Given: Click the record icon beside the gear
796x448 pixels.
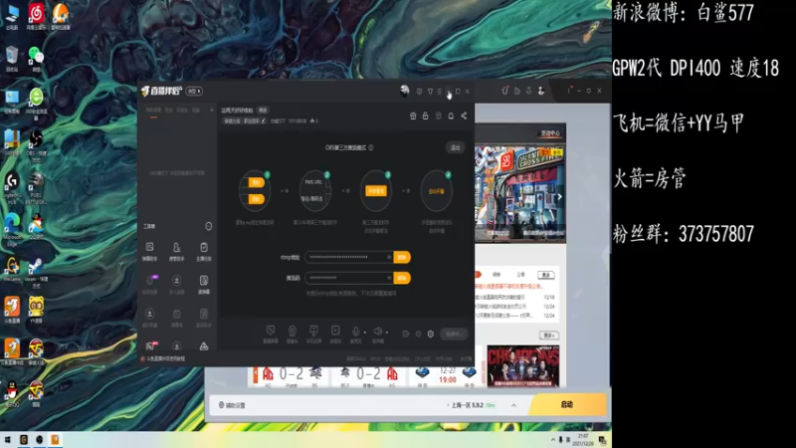Looking at the screenshot, I should coord(418,334).
